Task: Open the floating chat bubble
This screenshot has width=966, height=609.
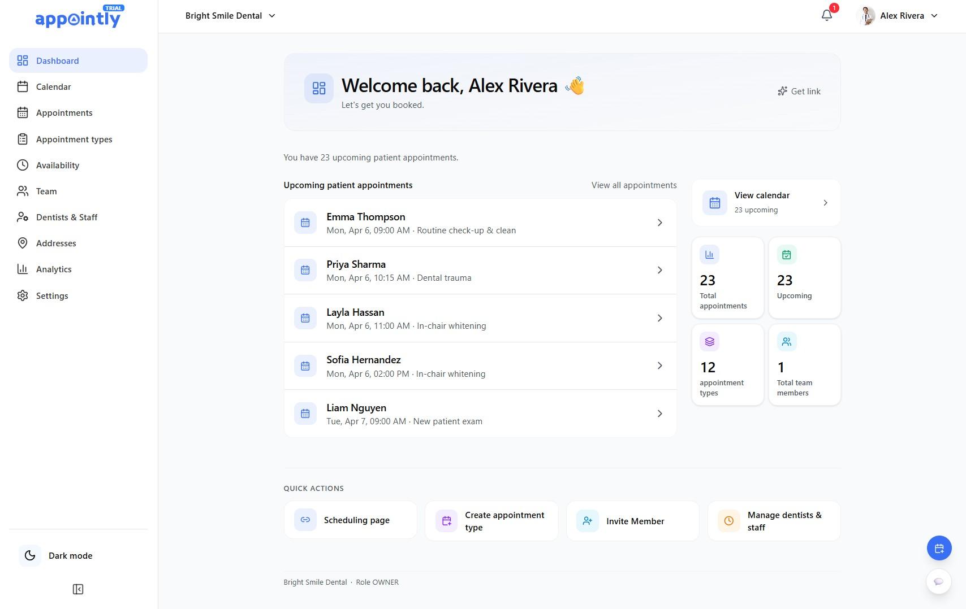Action: click(939, 581)
